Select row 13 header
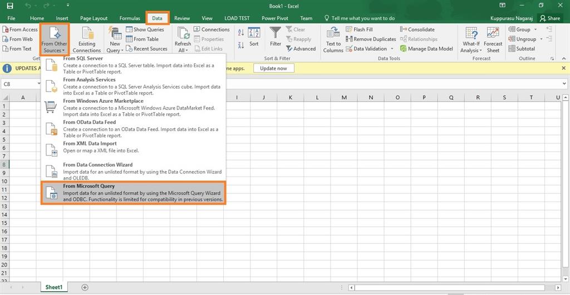Screen dimensions: 570x295 4,206
